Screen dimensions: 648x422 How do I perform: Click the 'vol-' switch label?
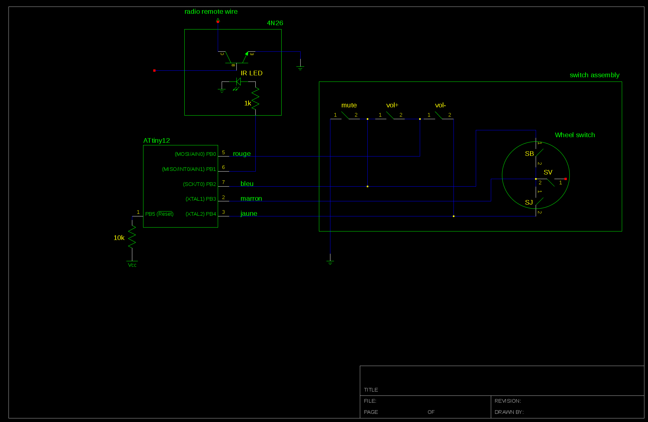440,105
